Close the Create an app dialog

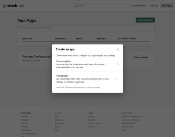pos(118,50)
